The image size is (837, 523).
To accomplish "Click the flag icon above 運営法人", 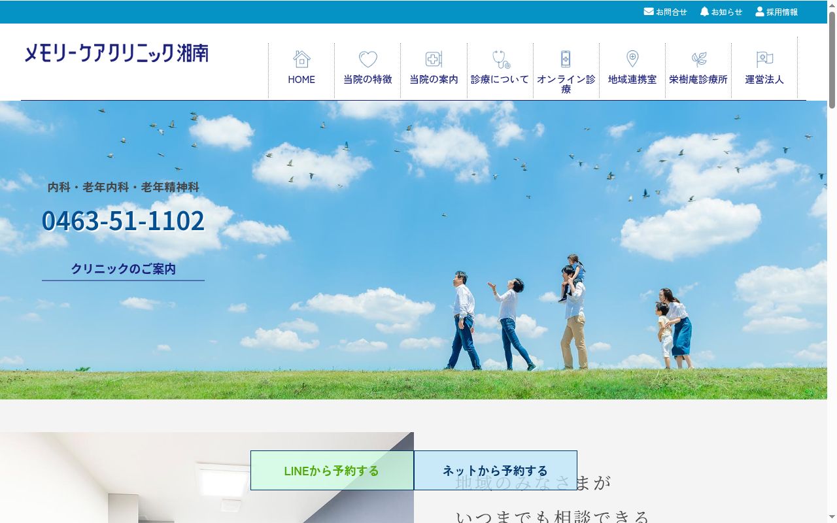I will 764,59.
